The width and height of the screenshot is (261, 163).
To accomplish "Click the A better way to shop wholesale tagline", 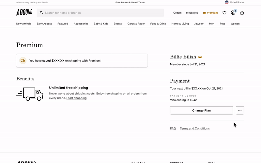I will point(32,3).
